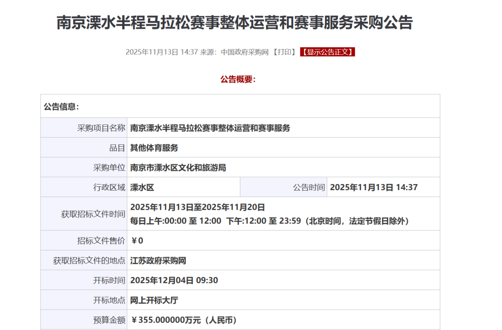Click the budget amount ¥355.000000万元
This screenshot has height=330, width=502.
tap(184, 320)
